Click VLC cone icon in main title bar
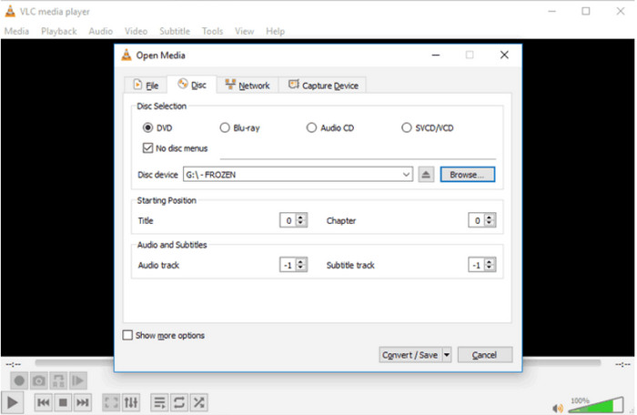Screen dimensions: 637x415 pos(10,12)
